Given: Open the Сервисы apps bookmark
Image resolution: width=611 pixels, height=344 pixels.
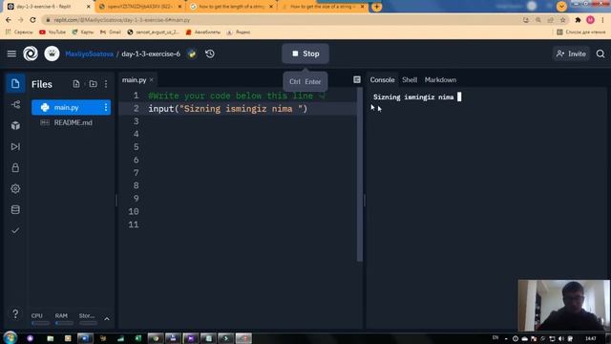Looking at the screenshot, I should tap(19, 32).
